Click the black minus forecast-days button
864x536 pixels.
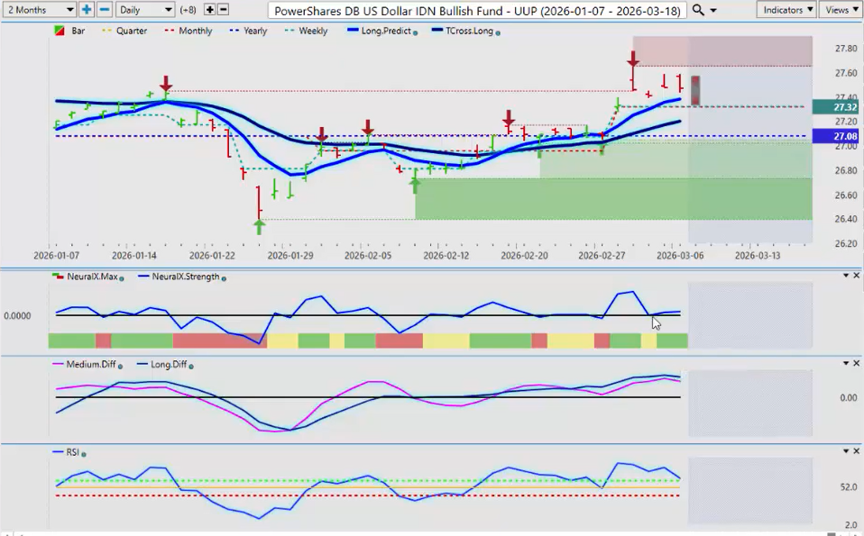click(x=224, y=10)
